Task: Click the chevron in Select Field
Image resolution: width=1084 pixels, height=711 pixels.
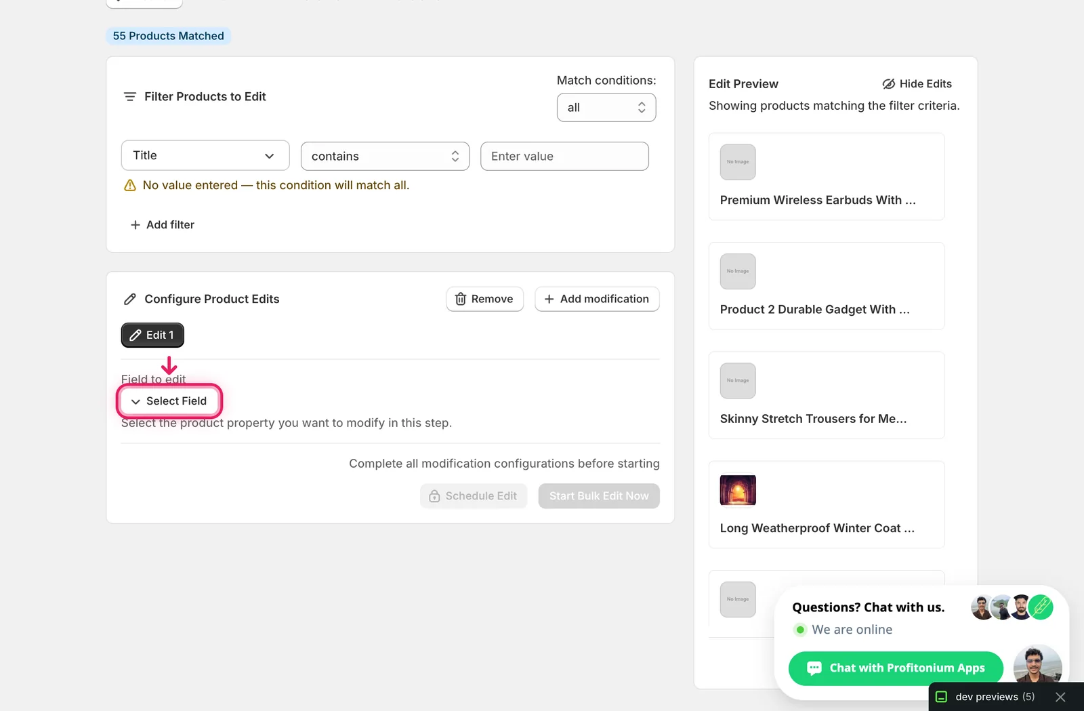Action: [135, 402]
